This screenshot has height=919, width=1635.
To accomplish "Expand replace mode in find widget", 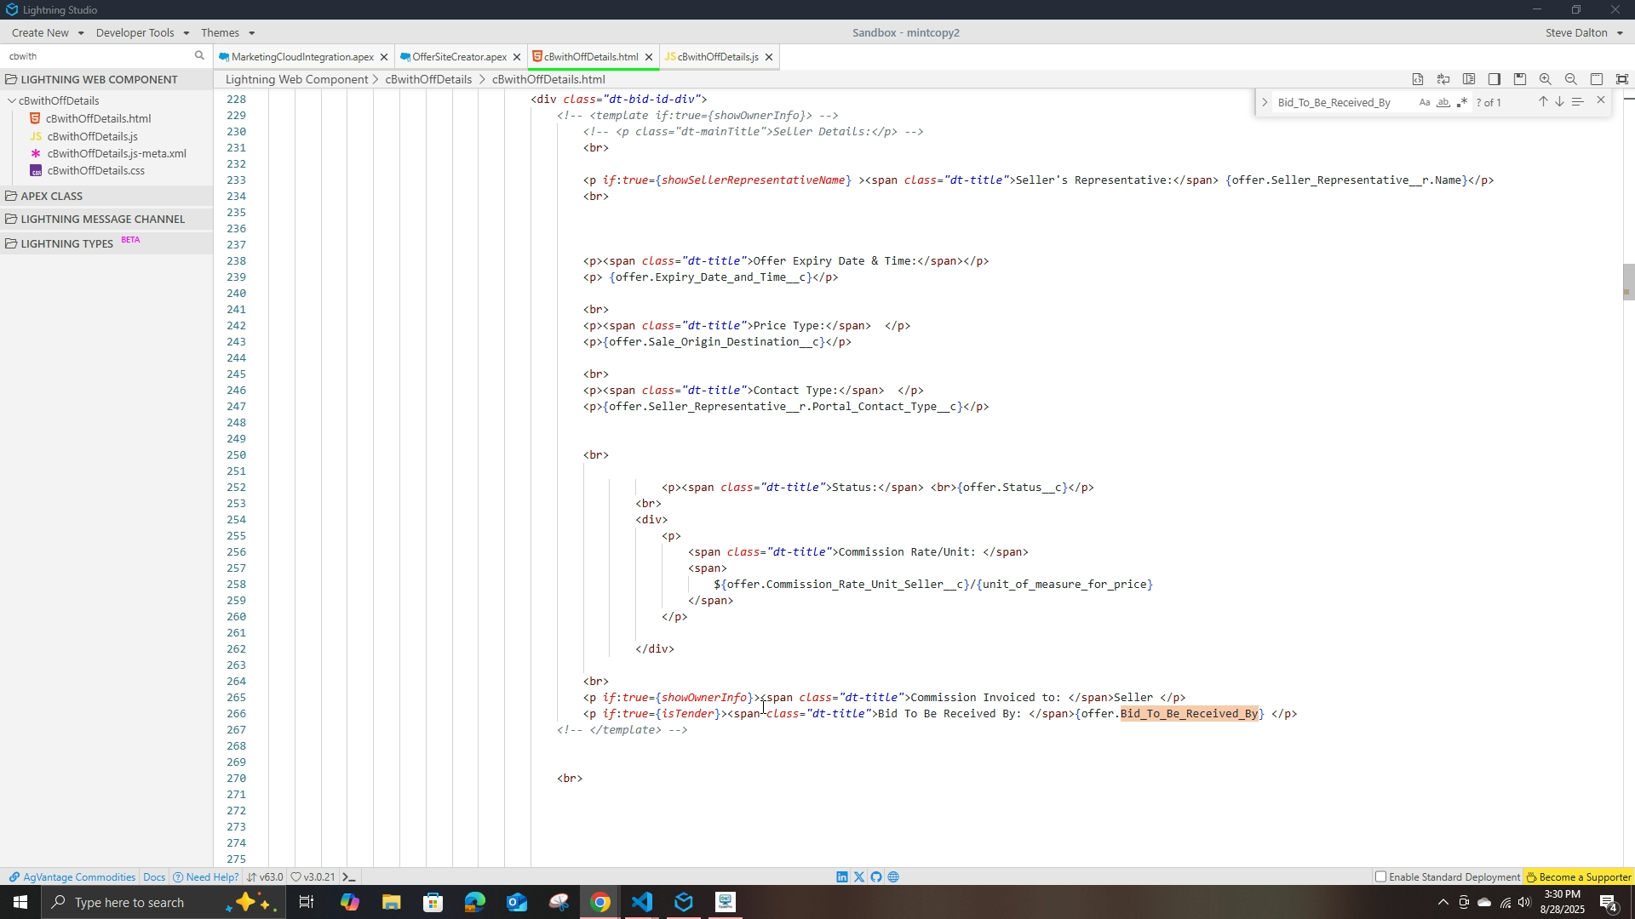I will (x=1265, y=103).
